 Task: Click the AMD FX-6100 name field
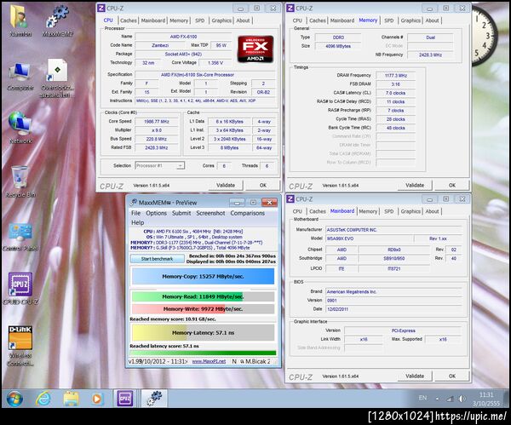click(183, 37)
